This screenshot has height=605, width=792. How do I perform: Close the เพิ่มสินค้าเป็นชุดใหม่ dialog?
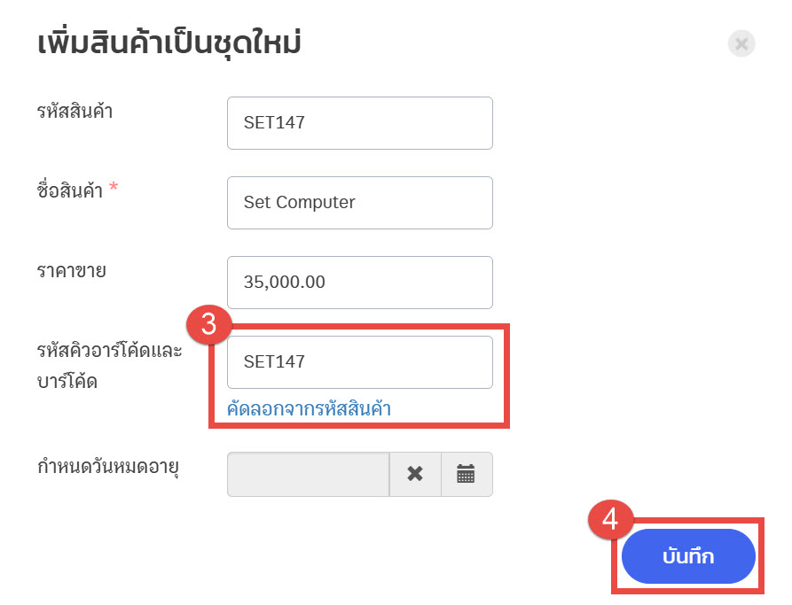(x=741, y=44)
